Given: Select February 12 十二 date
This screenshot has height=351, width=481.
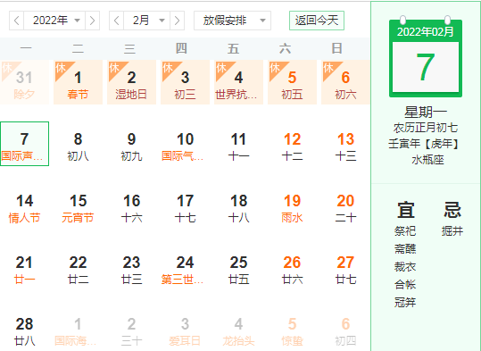Looking at the screenshot, I should point(292,144).
